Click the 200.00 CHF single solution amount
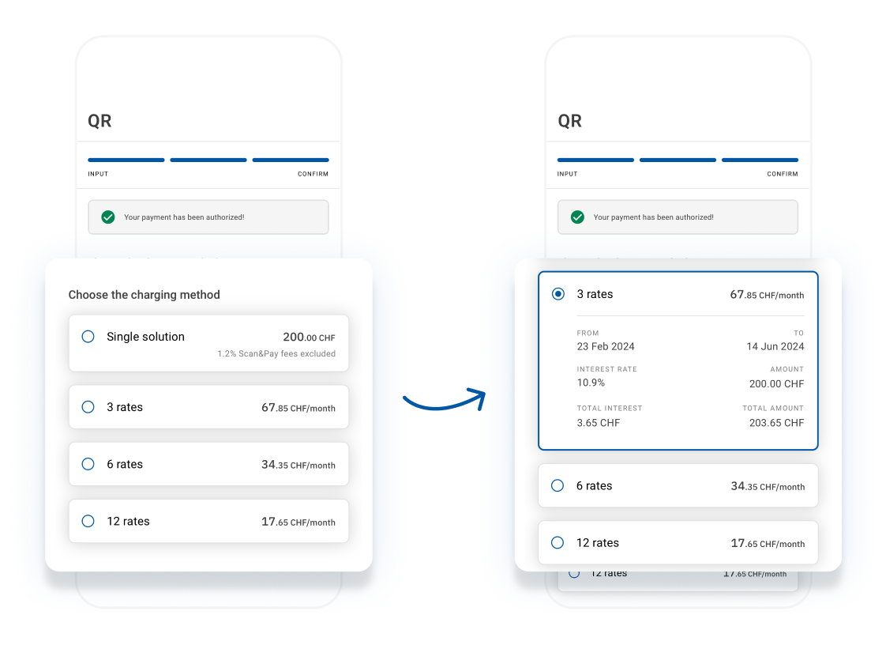 309,337
